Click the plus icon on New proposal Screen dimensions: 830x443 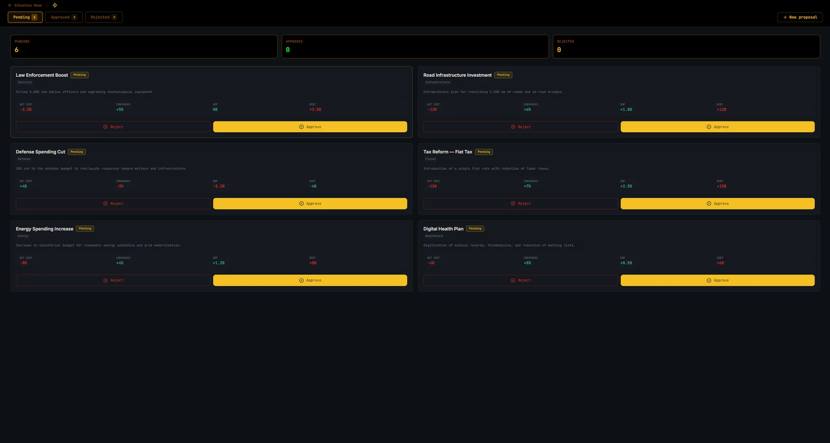(785, 17)
